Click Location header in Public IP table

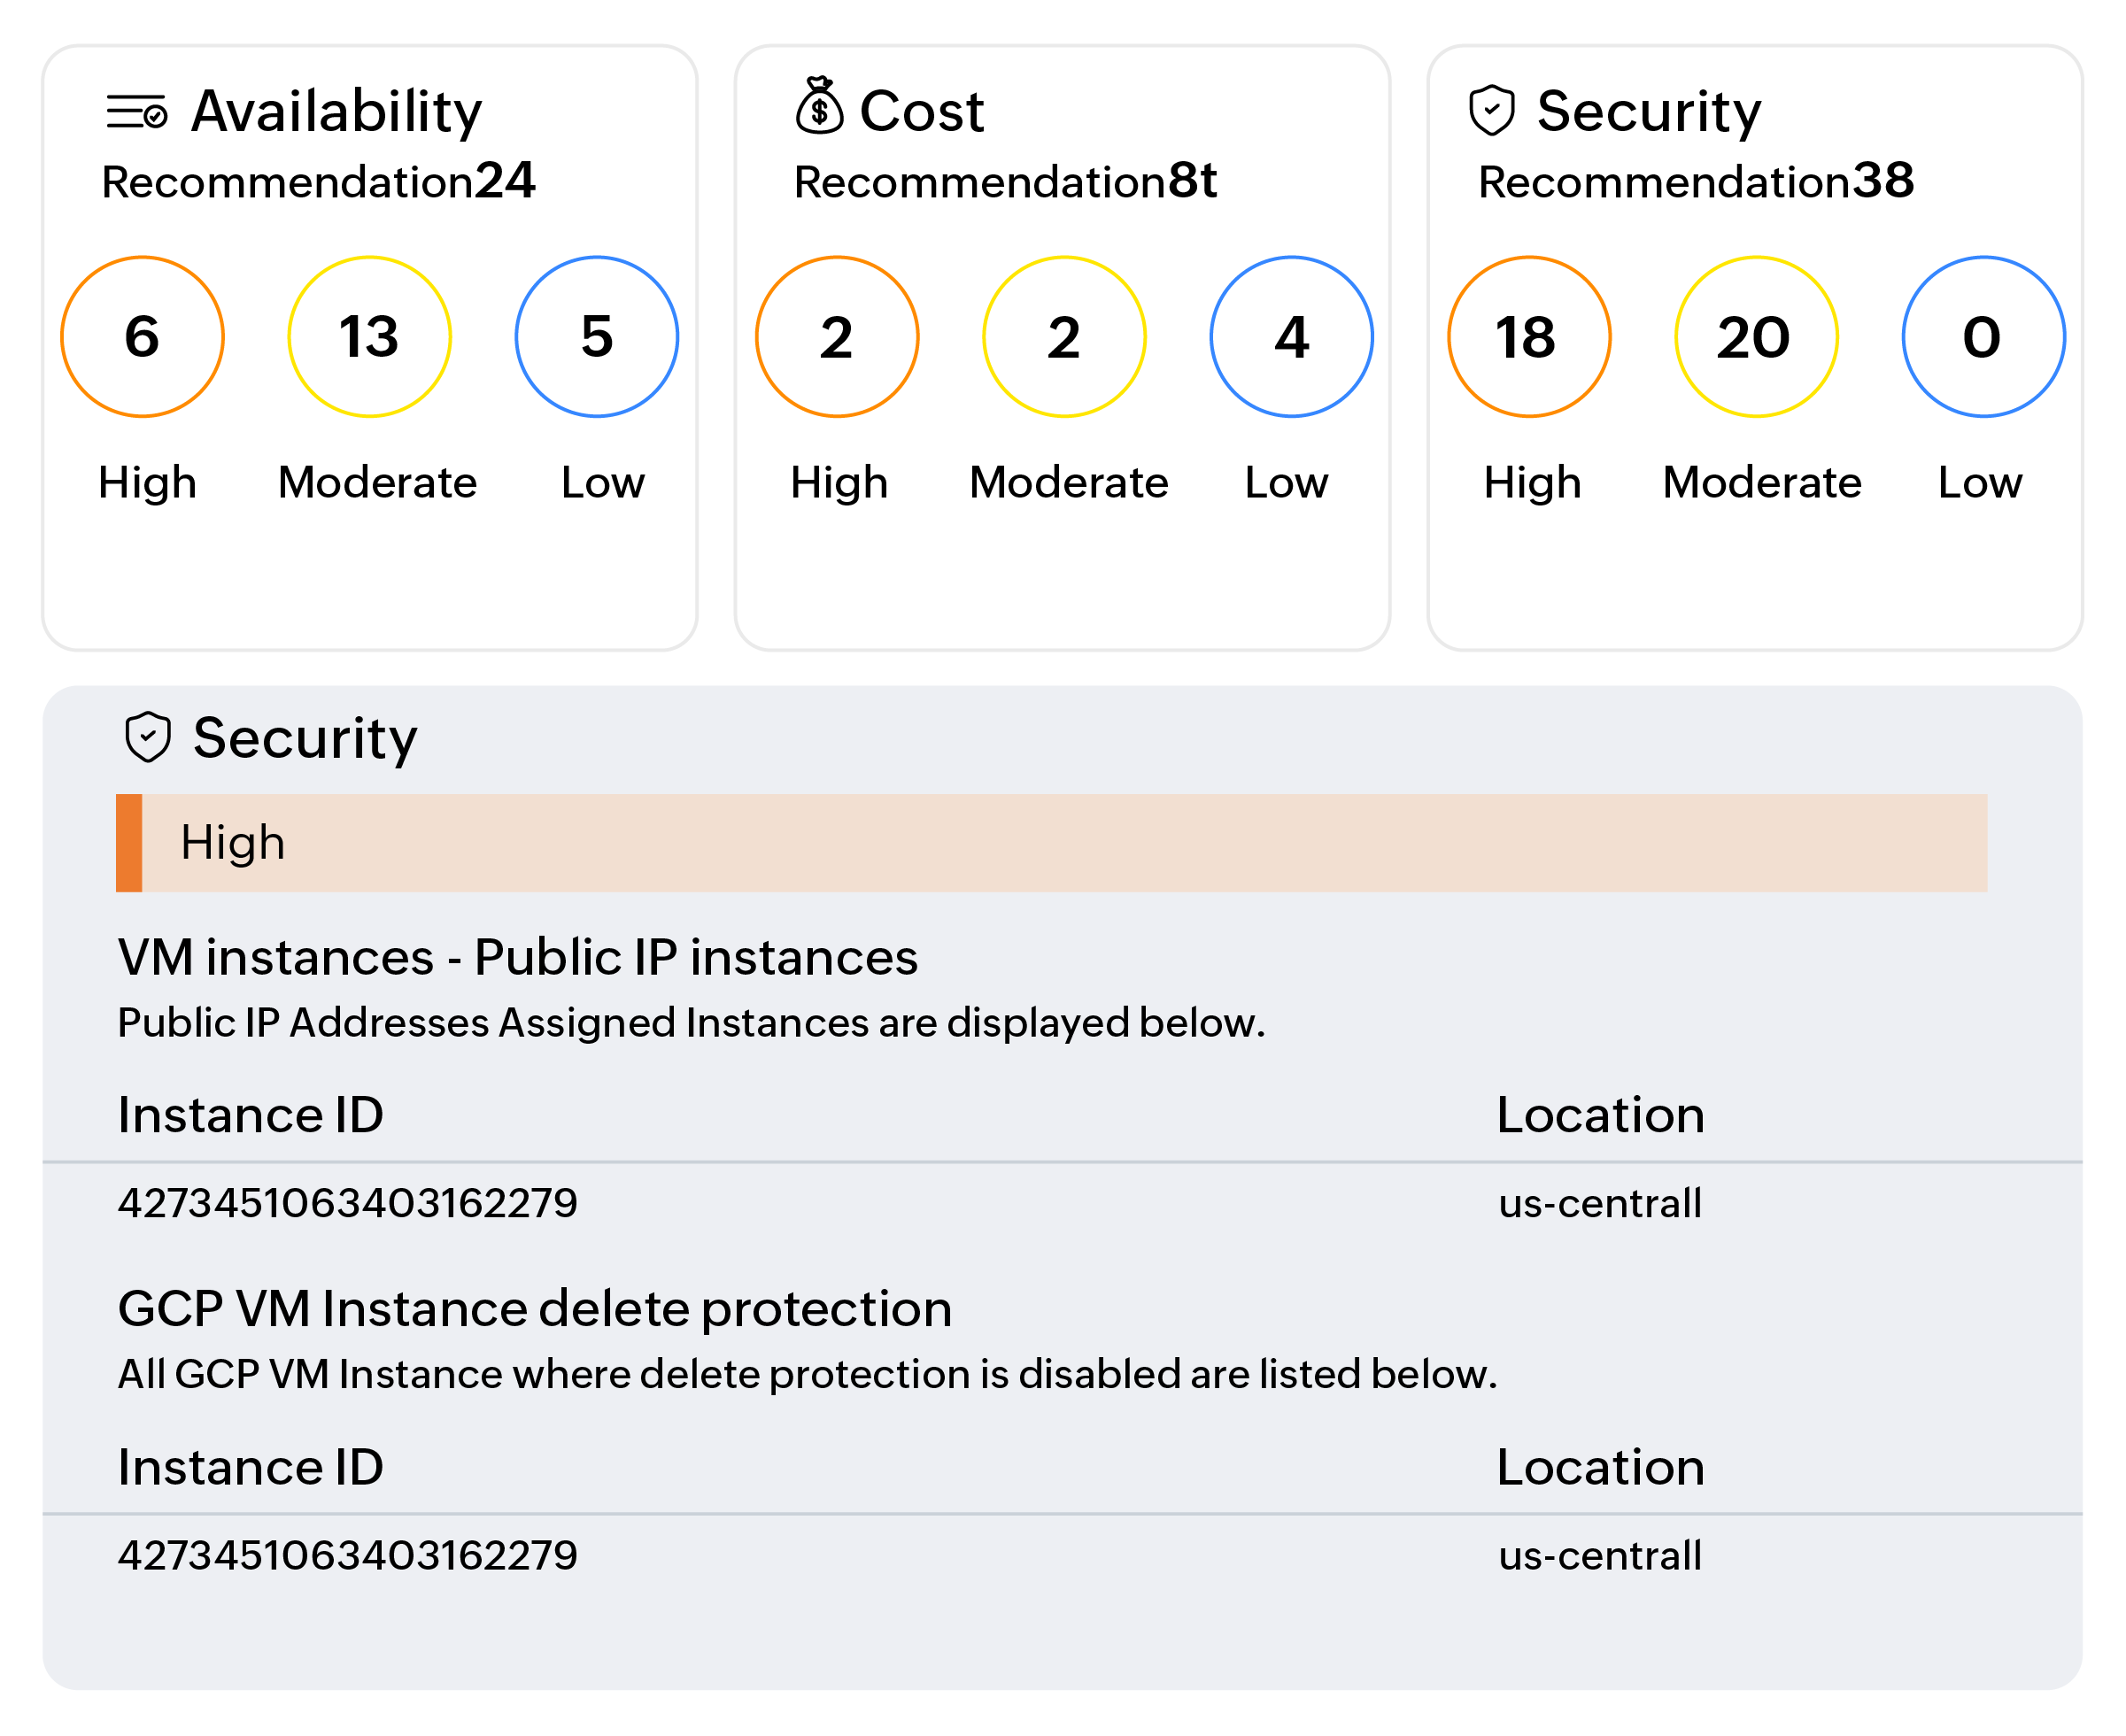click(x=1601, y=1115)
